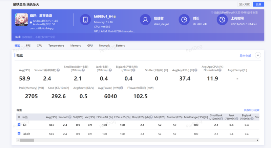Collapse the 概览 section with the arrow
The height and width of the screenshot is (148, 271).
pyautogui.click(x=258, y=55)
